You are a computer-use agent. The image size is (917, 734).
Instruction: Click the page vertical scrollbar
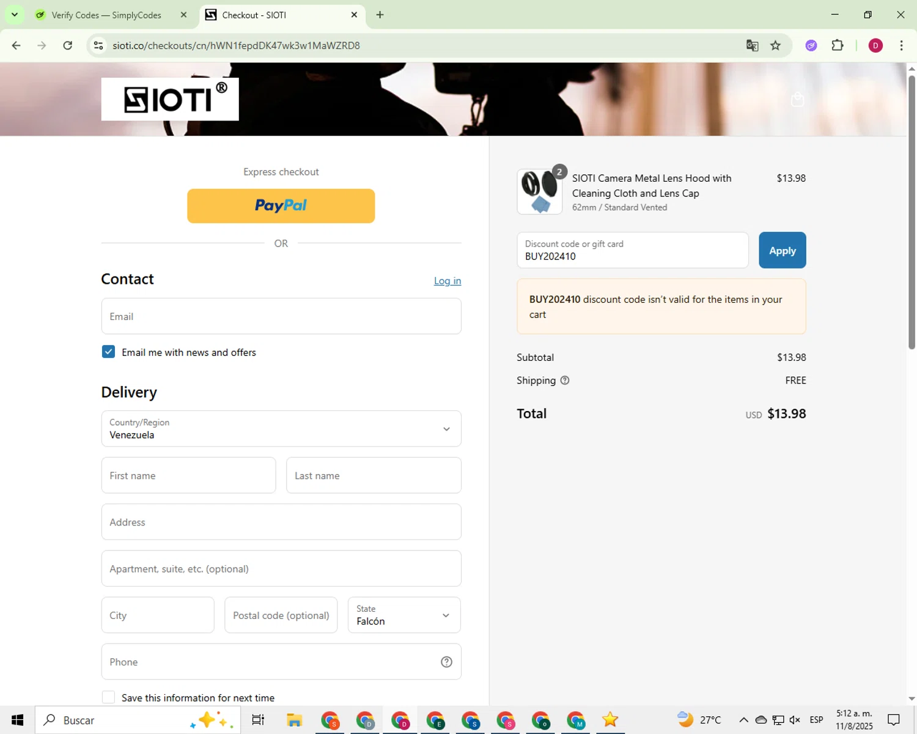click(911, 211)
